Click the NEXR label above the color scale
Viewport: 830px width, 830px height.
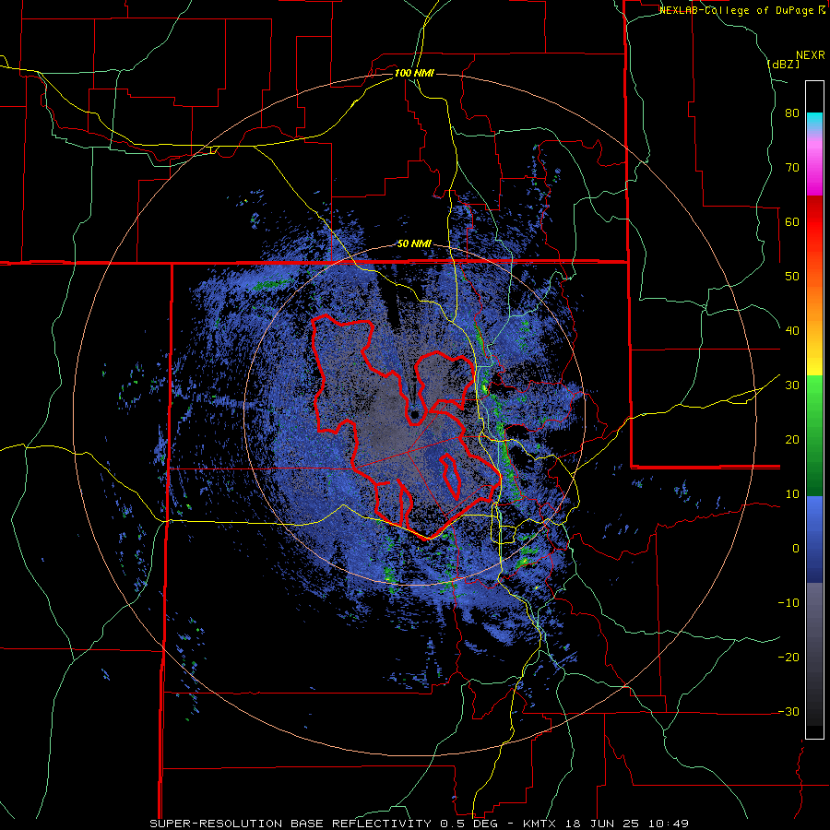tap(810, 55)
